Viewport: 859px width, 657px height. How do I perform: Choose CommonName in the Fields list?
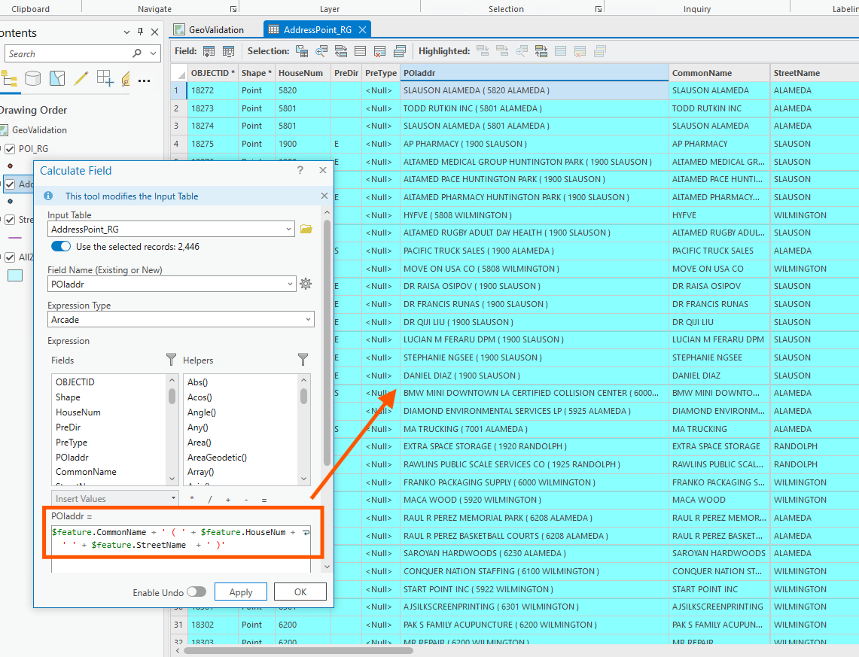(x=86, y=471)
